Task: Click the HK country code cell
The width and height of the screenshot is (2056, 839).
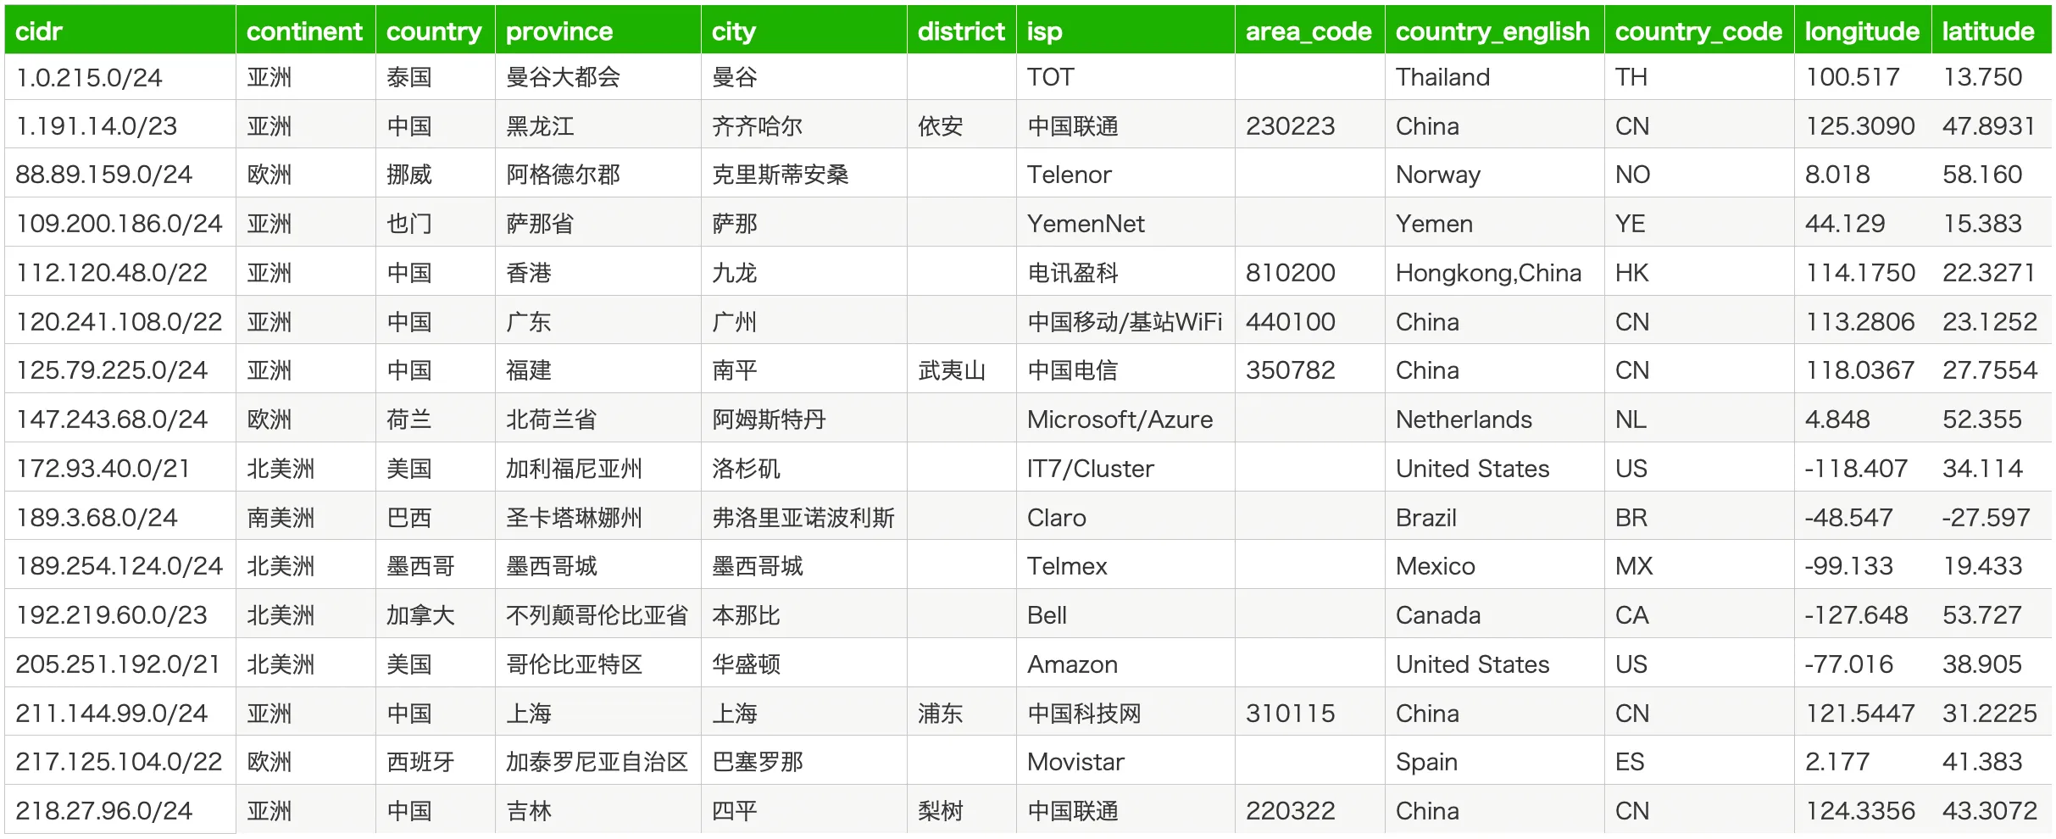Action: [x=1699, y=272]
